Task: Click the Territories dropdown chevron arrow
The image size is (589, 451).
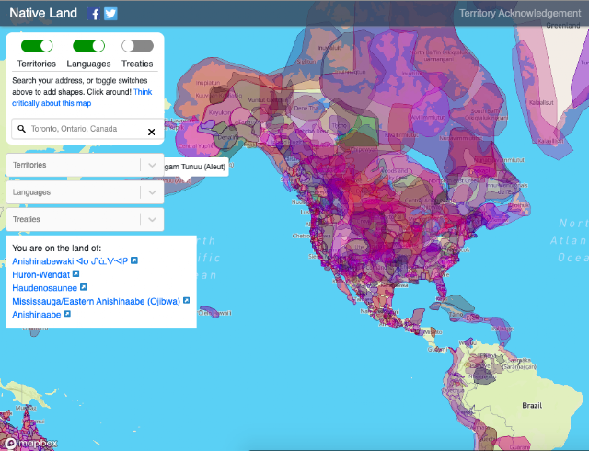Action: click(x=152, y=165)
